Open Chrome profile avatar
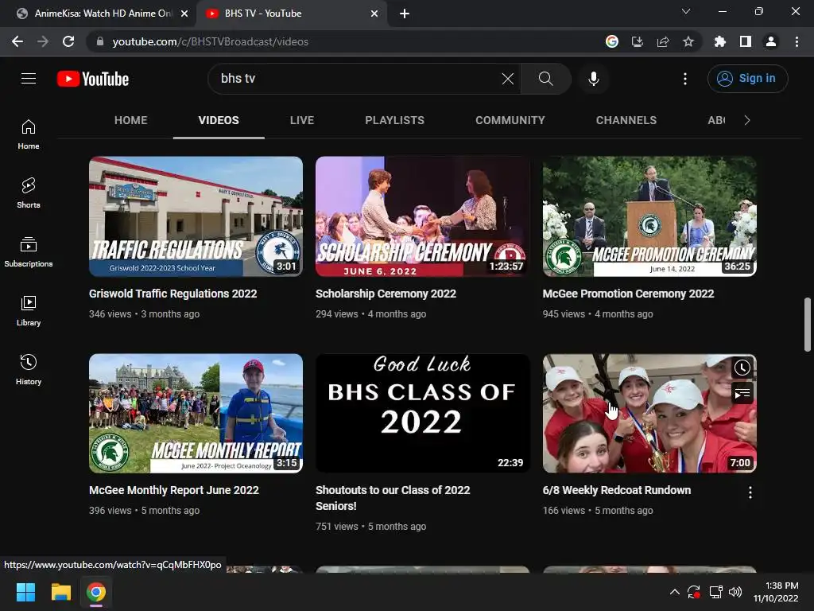 (x=771, y=41)
